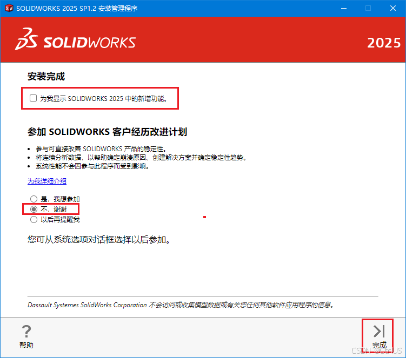This screenshot has width=406, height=358.
Task: Click the DS SOLIDWORKS logo in the banner
Action: coord(75,39)
